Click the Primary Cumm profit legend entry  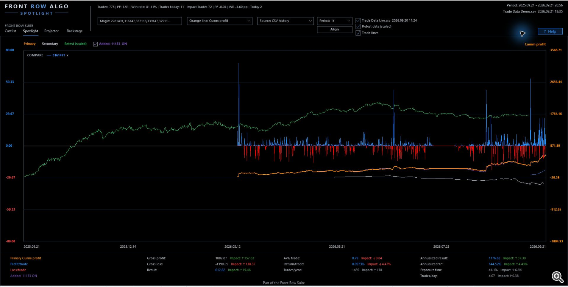click(x=26, y=258)
